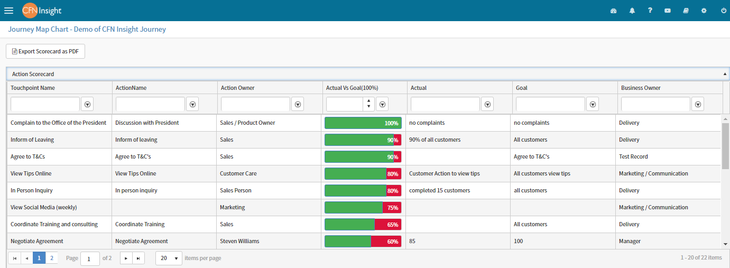Viewport: 730px width, 268px height.
Task: Click the Business Owner filter icon
Action: pos(698,105)
